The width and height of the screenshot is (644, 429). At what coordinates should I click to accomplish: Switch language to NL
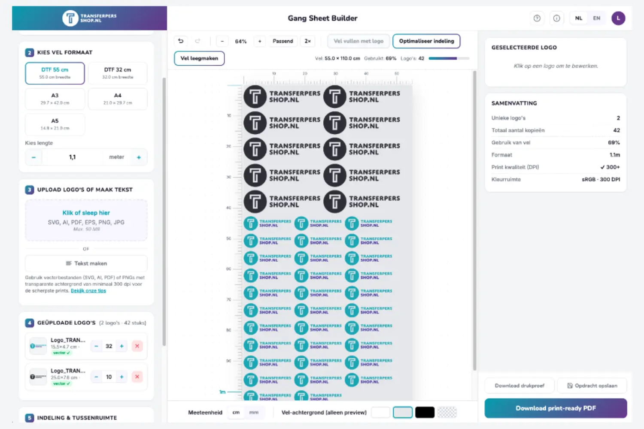coord(579,18)
